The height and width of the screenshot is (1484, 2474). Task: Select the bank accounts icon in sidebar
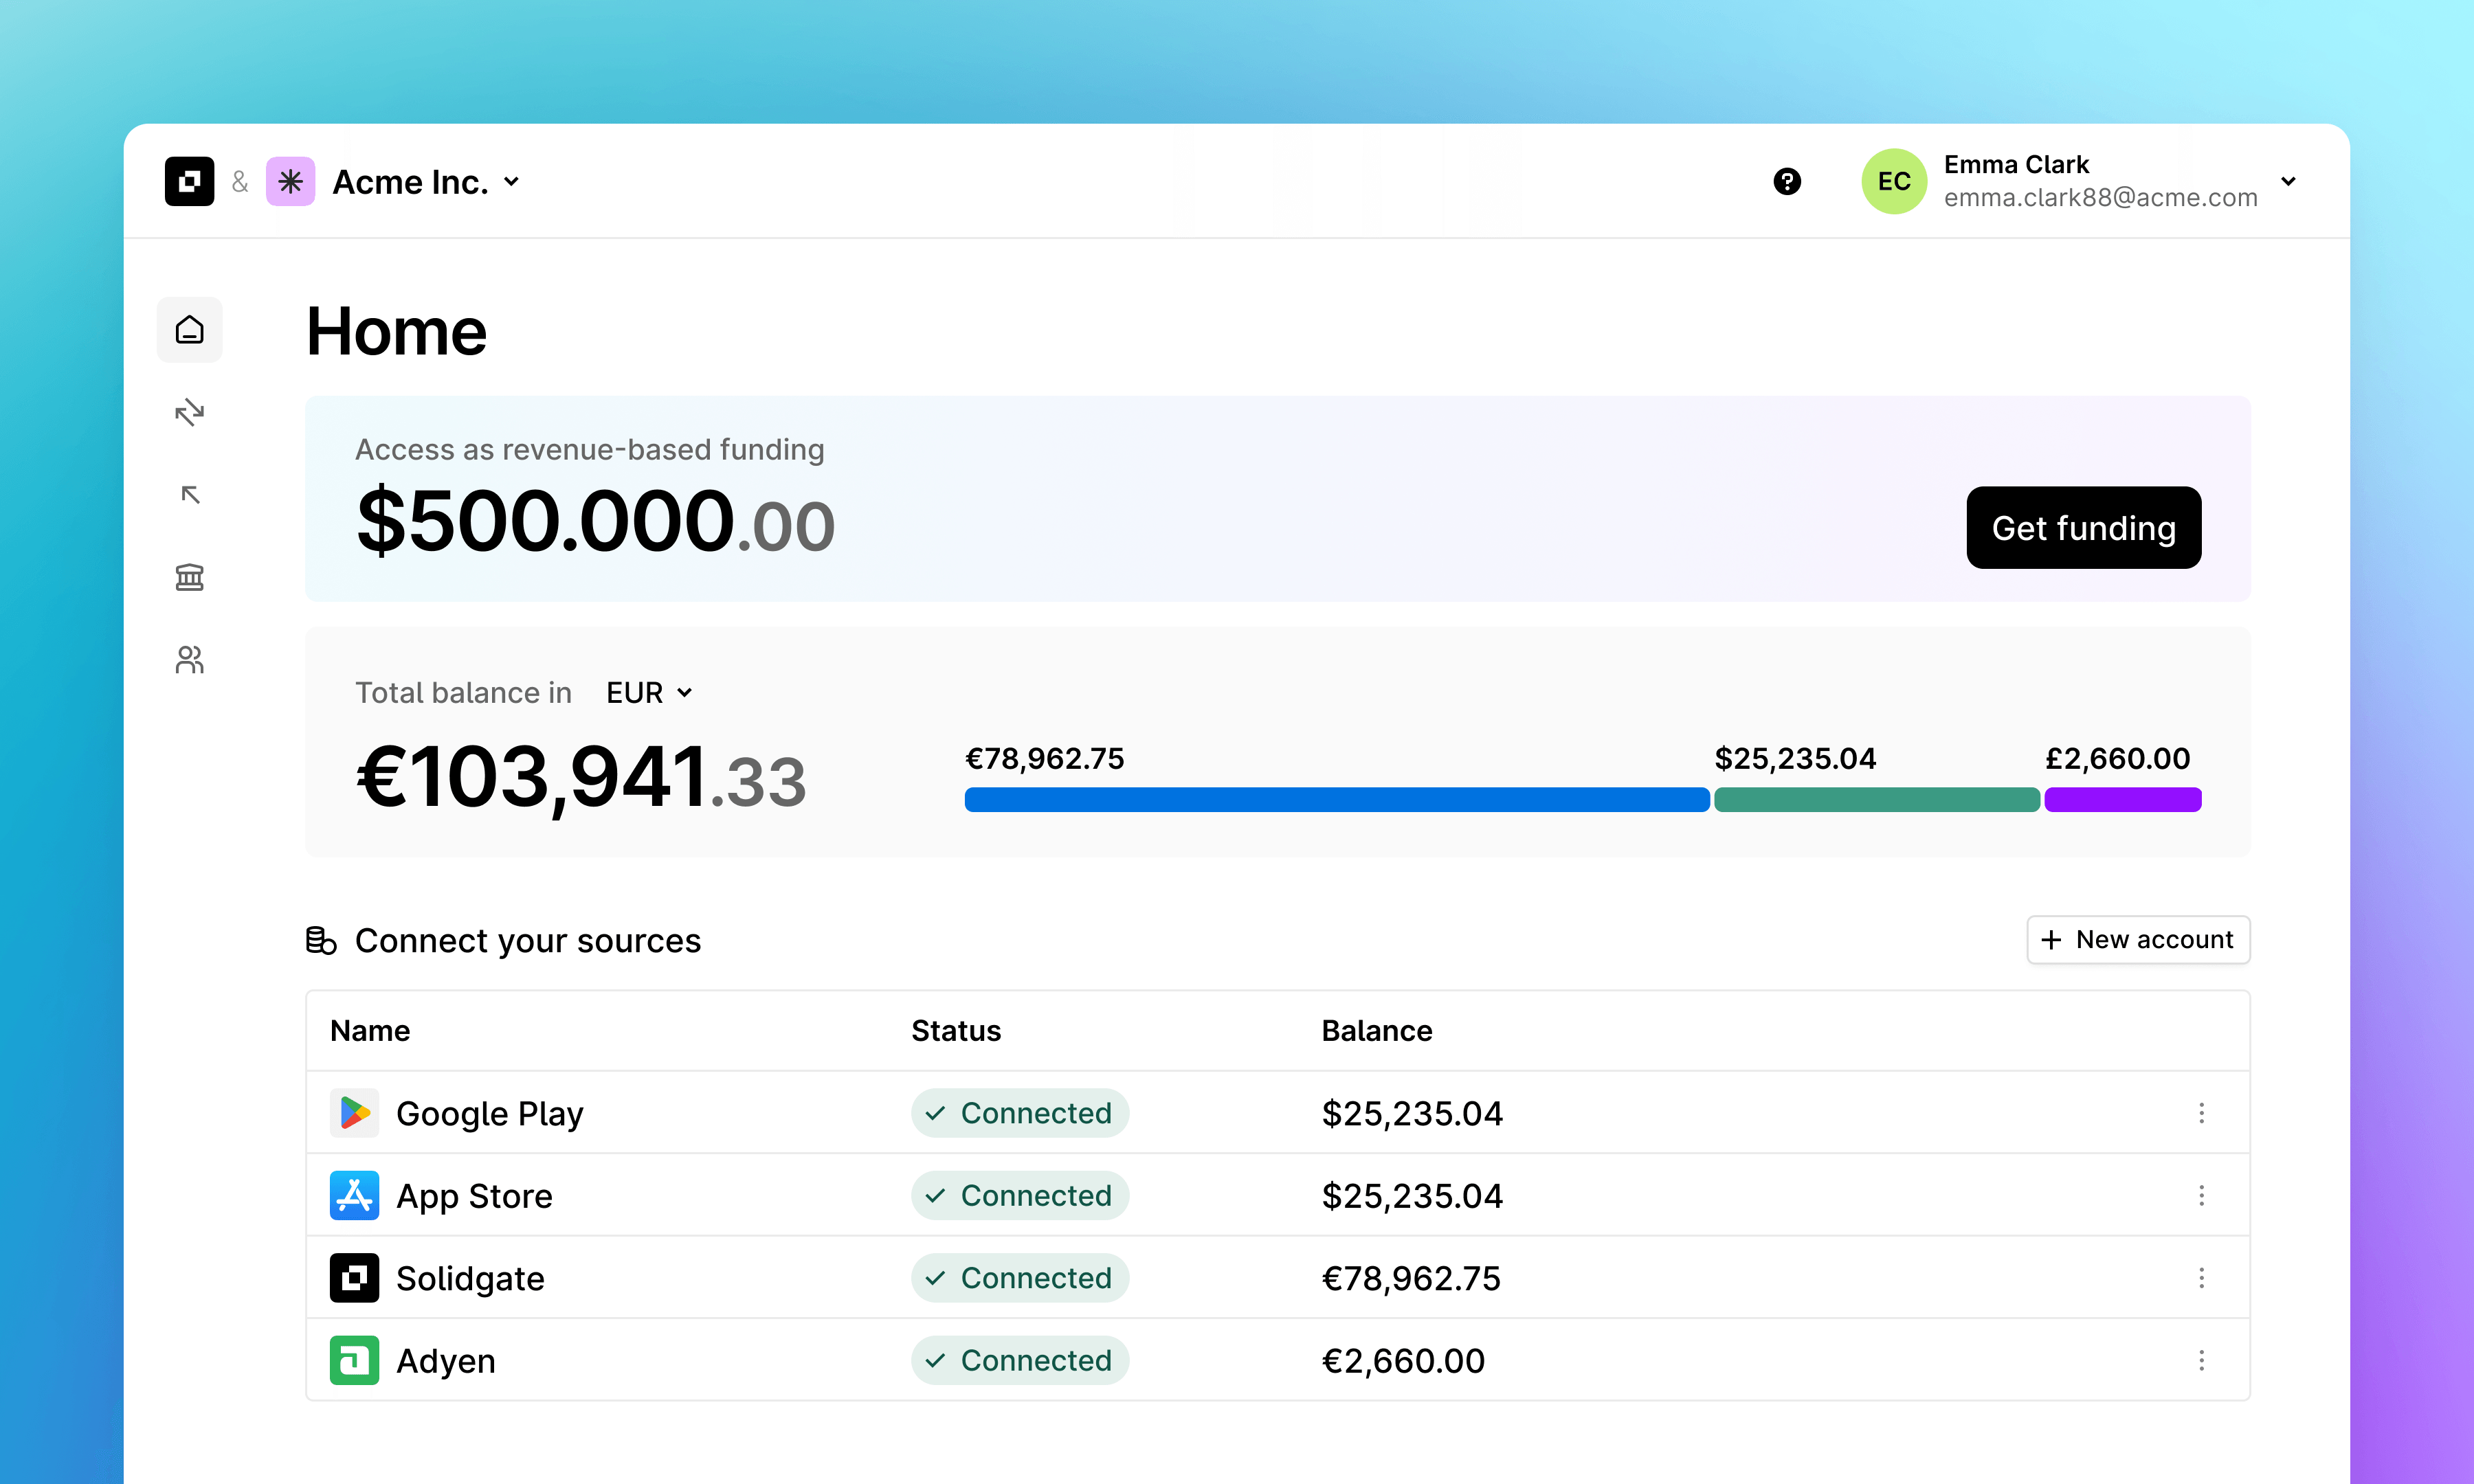pos(189,577)
